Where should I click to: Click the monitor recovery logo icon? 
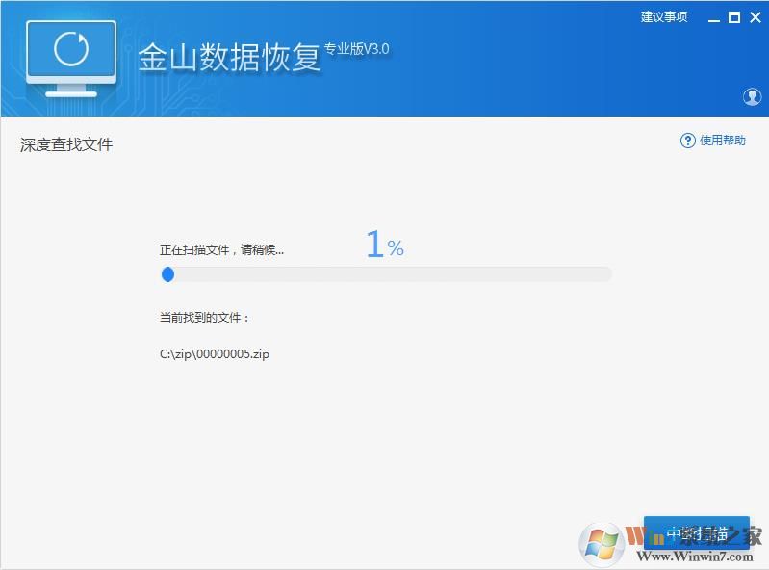(71, 59)
